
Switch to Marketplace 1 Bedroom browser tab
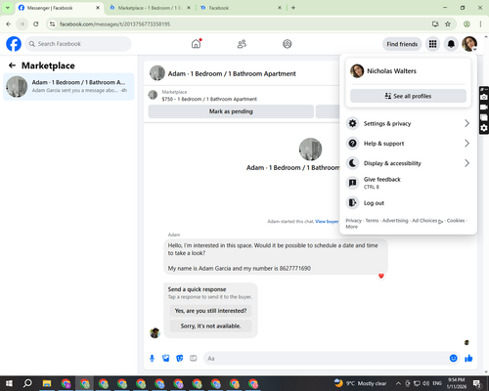tap(150, 8)
